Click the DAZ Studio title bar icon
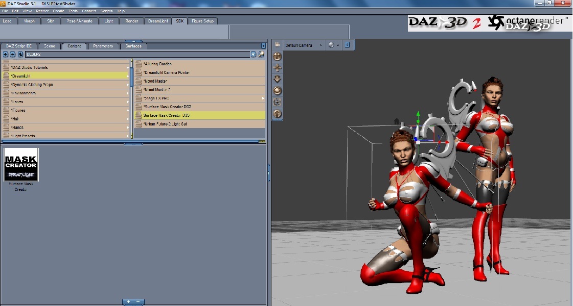Viewport: 573px width, 306px height. (x=3, y=3)
